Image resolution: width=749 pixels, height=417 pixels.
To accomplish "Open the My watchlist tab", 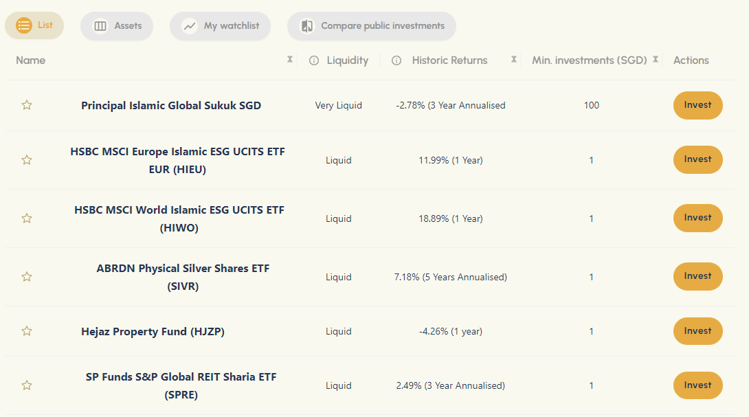I will point(220,26).
